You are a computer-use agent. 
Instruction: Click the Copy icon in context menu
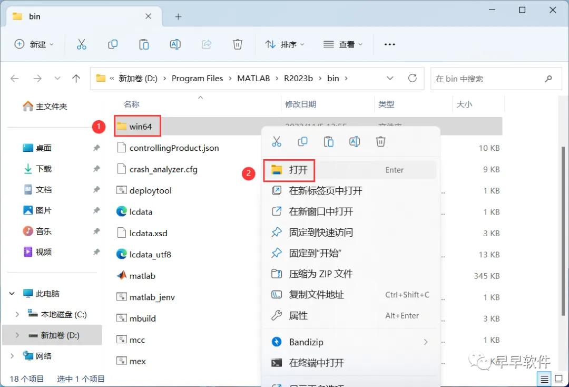point(302,141)
